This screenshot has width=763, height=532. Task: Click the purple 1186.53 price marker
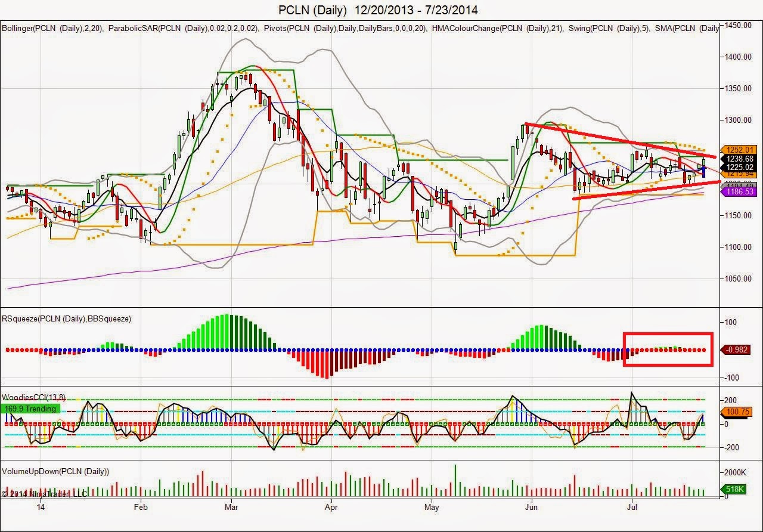[740, 193]
